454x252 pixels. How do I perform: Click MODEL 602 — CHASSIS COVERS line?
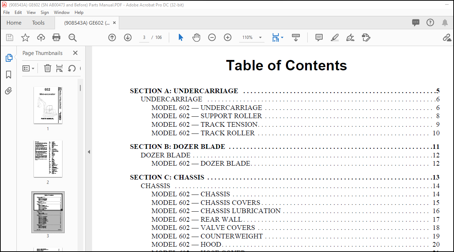pyautogui.click(x=296, y=203)
